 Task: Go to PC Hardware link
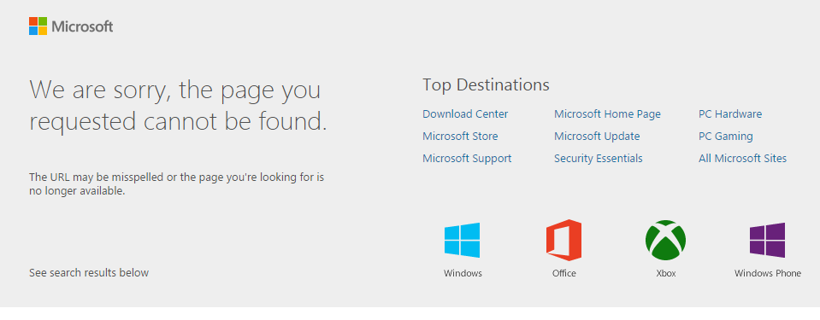[730, 113]
